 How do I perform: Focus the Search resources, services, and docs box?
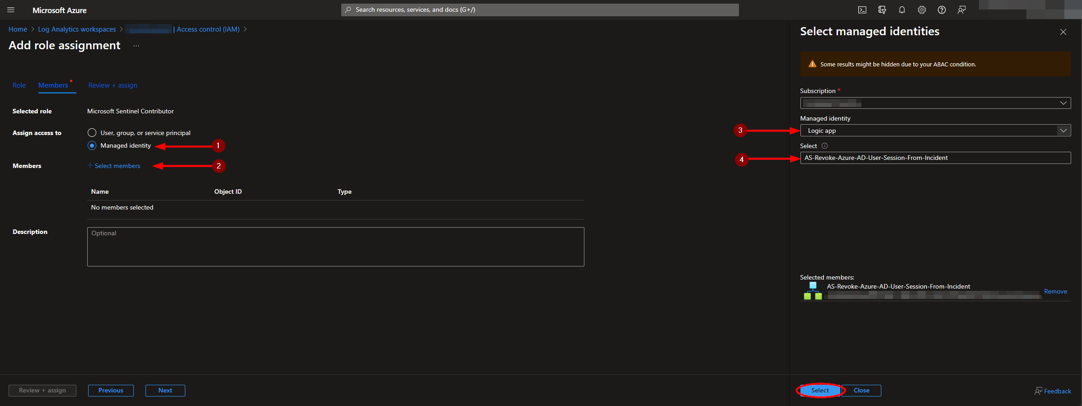[540, 9]
